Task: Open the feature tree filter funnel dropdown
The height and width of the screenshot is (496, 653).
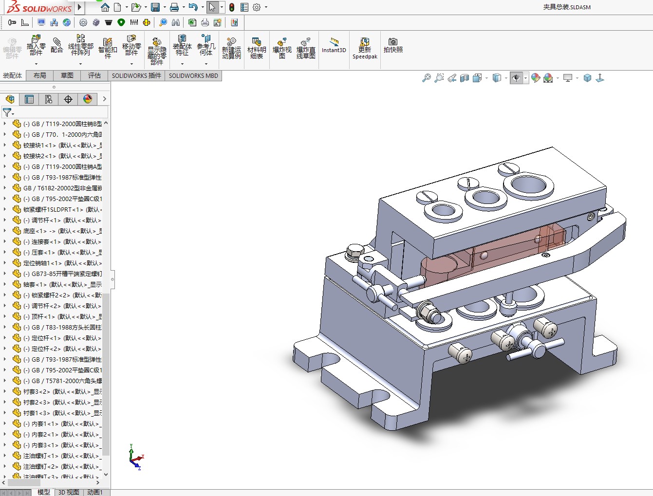Action: 8,112
